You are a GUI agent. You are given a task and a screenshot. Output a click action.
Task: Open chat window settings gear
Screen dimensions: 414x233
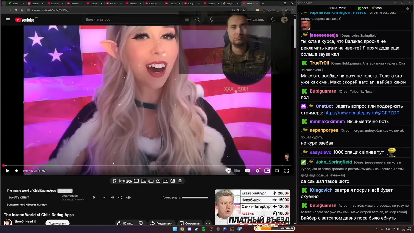point(407,8)
